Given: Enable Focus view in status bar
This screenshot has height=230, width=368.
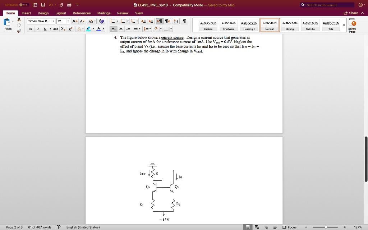Looking at the screenshot, I should pos(289,227).
